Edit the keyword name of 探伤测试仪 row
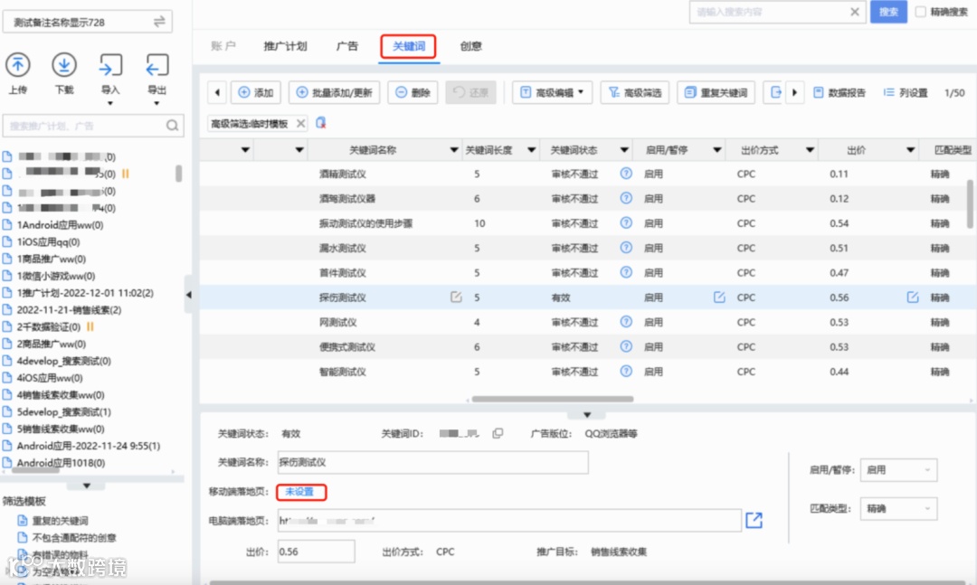977x585 pixels. coord(456,297)
